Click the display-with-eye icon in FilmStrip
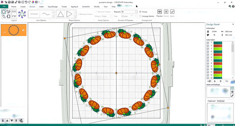The height and width of the screenshot is (126, 235). tap(21, 121)
